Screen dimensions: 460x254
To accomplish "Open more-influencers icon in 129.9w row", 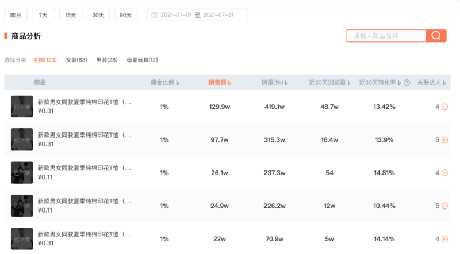I will [444, 107].
